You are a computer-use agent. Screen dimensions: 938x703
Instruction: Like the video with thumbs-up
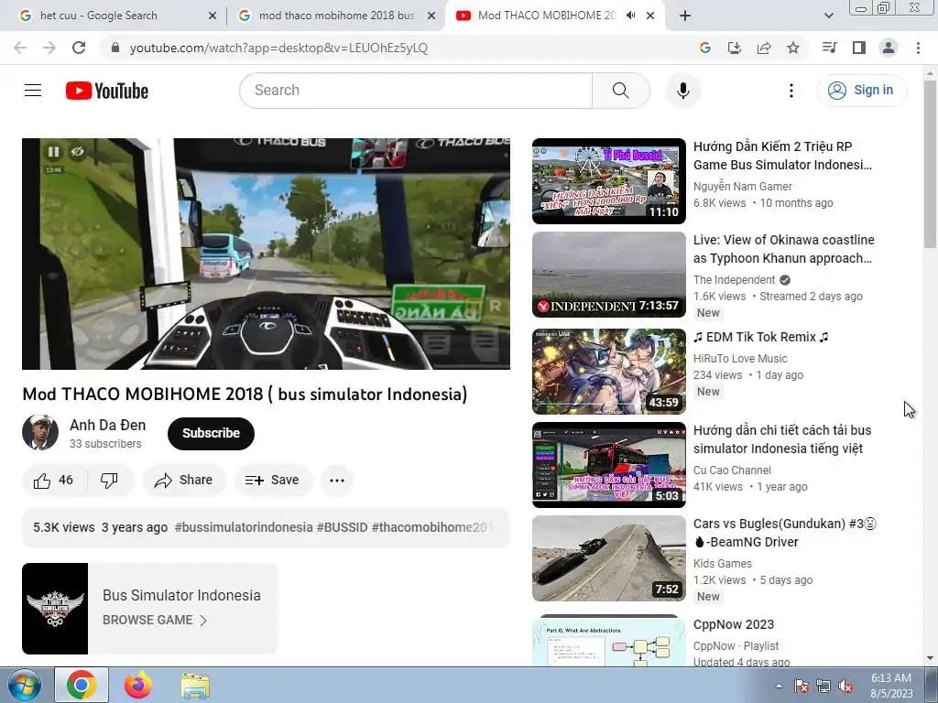click(54, 480)
